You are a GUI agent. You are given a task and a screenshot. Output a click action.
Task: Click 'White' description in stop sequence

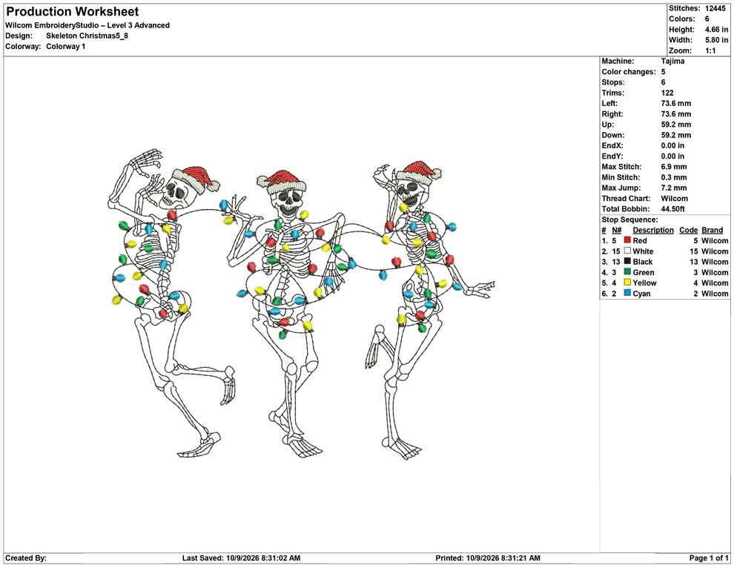643,251
